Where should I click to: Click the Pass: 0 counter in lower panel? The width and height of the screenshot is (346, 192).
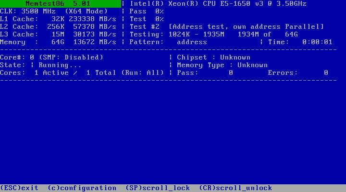(x=205, y=73)
